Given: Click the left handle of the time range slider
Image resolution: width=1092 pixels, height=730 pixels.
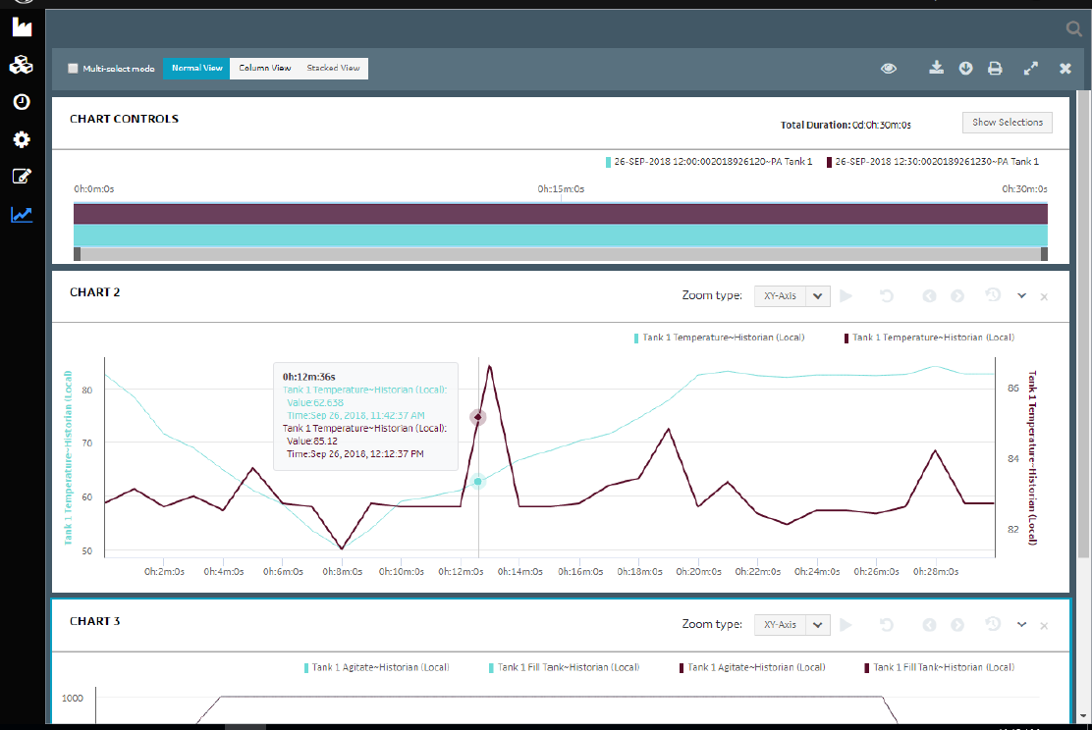Looking at the screenshot, I should [78, 255].
